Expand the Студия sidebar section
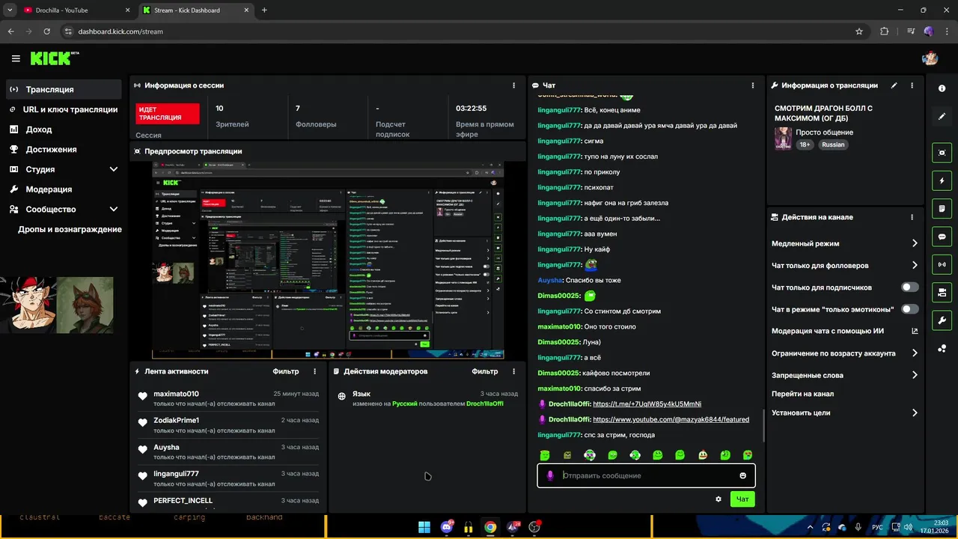This screenshot has width=958, height=539. (x=114, y=169)
